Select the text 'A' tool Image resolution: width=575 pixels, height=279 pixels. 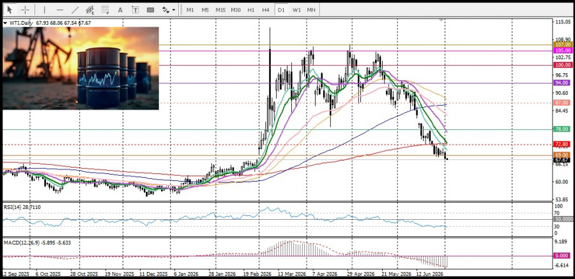pos(120,10)
